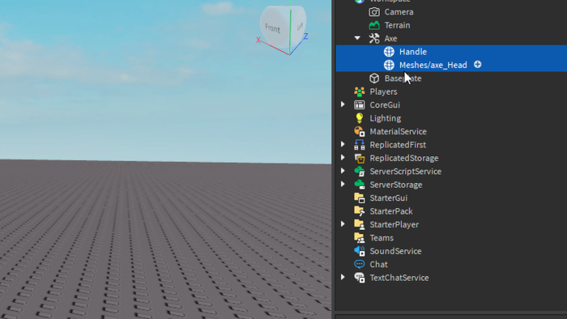This screenshot has width=567, height=319.
Task: Expand the StarterPlayer node
Action: (x=343, y=224)
